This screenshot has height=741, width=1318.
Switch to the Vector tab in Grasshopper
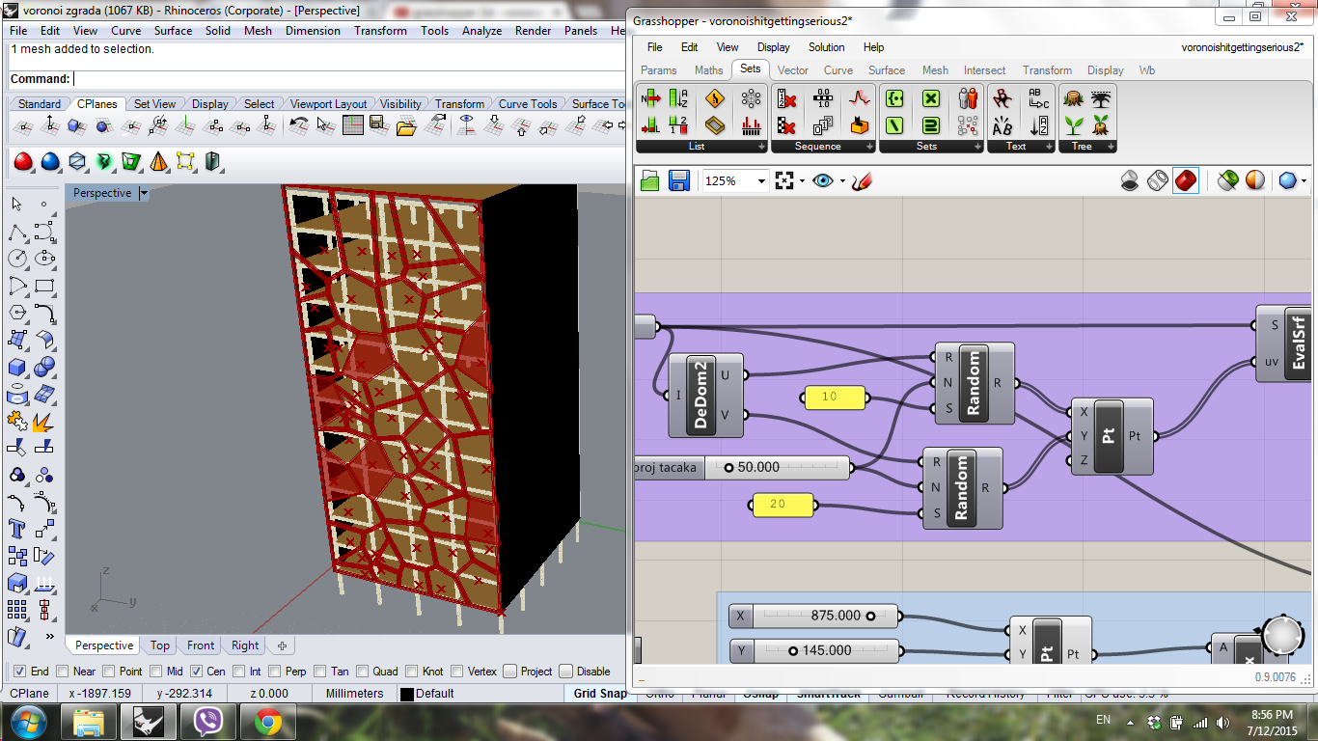(793, 69)
